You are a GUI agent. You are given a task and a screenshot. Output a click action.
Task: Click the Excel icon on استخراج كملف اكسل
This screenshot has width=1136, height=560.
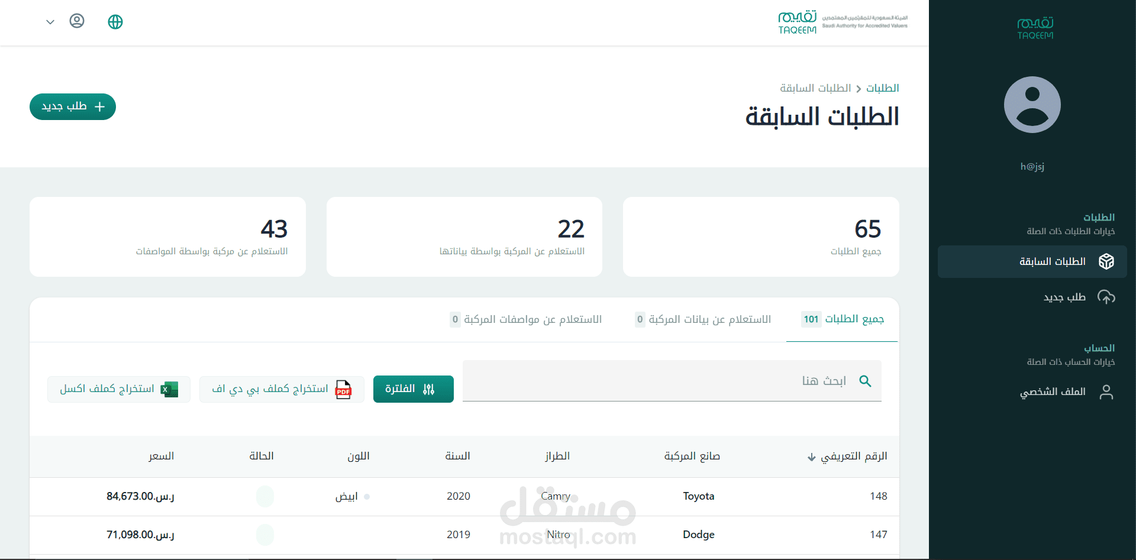click(x=170, y=389)
